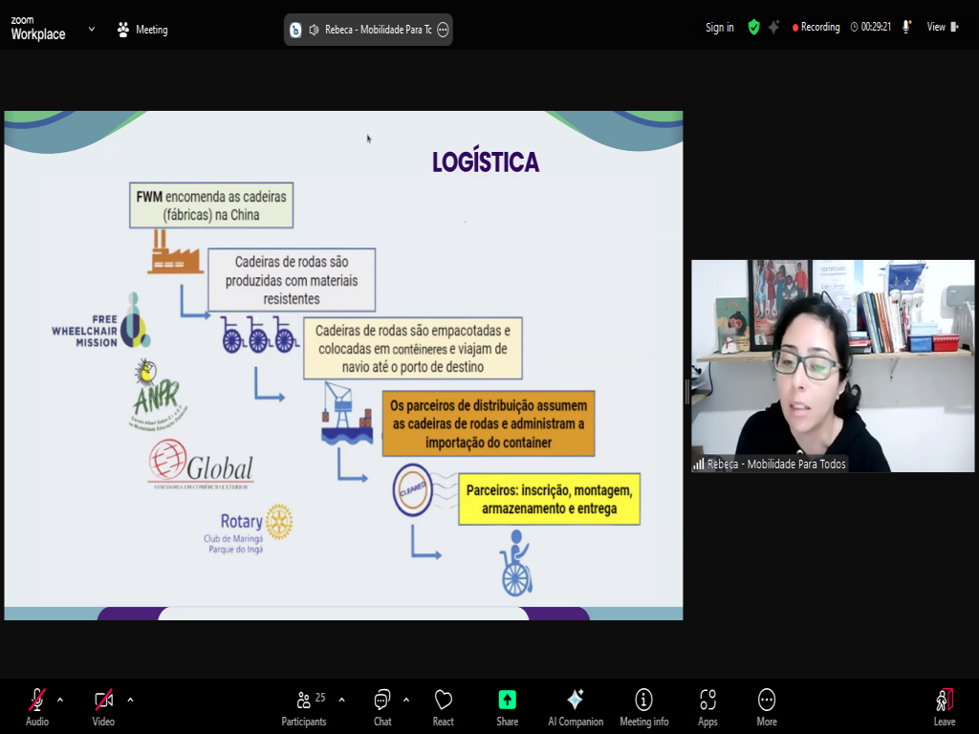979x734 pixels.
Task: Click the Leave meeting button
Action: pos(944,705)
